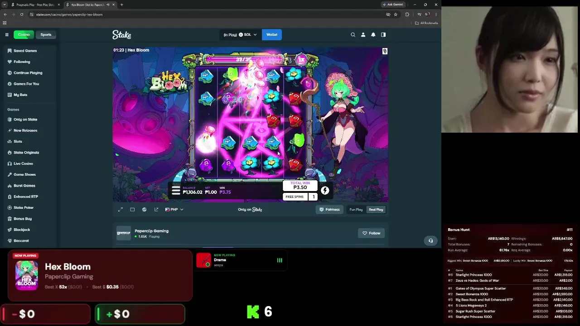The width and height of the screenshot is (580, 326).
Task: Toggle the chat side panel icon
Action: pyautogui.click(x=383, y=34)
